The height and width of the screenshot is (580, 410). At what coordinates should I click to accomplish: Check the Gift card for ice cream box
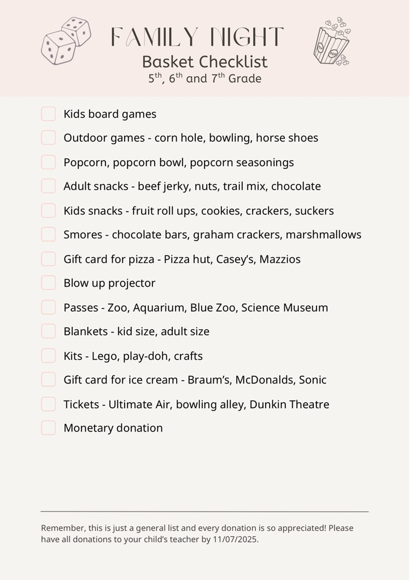(48, 379)
